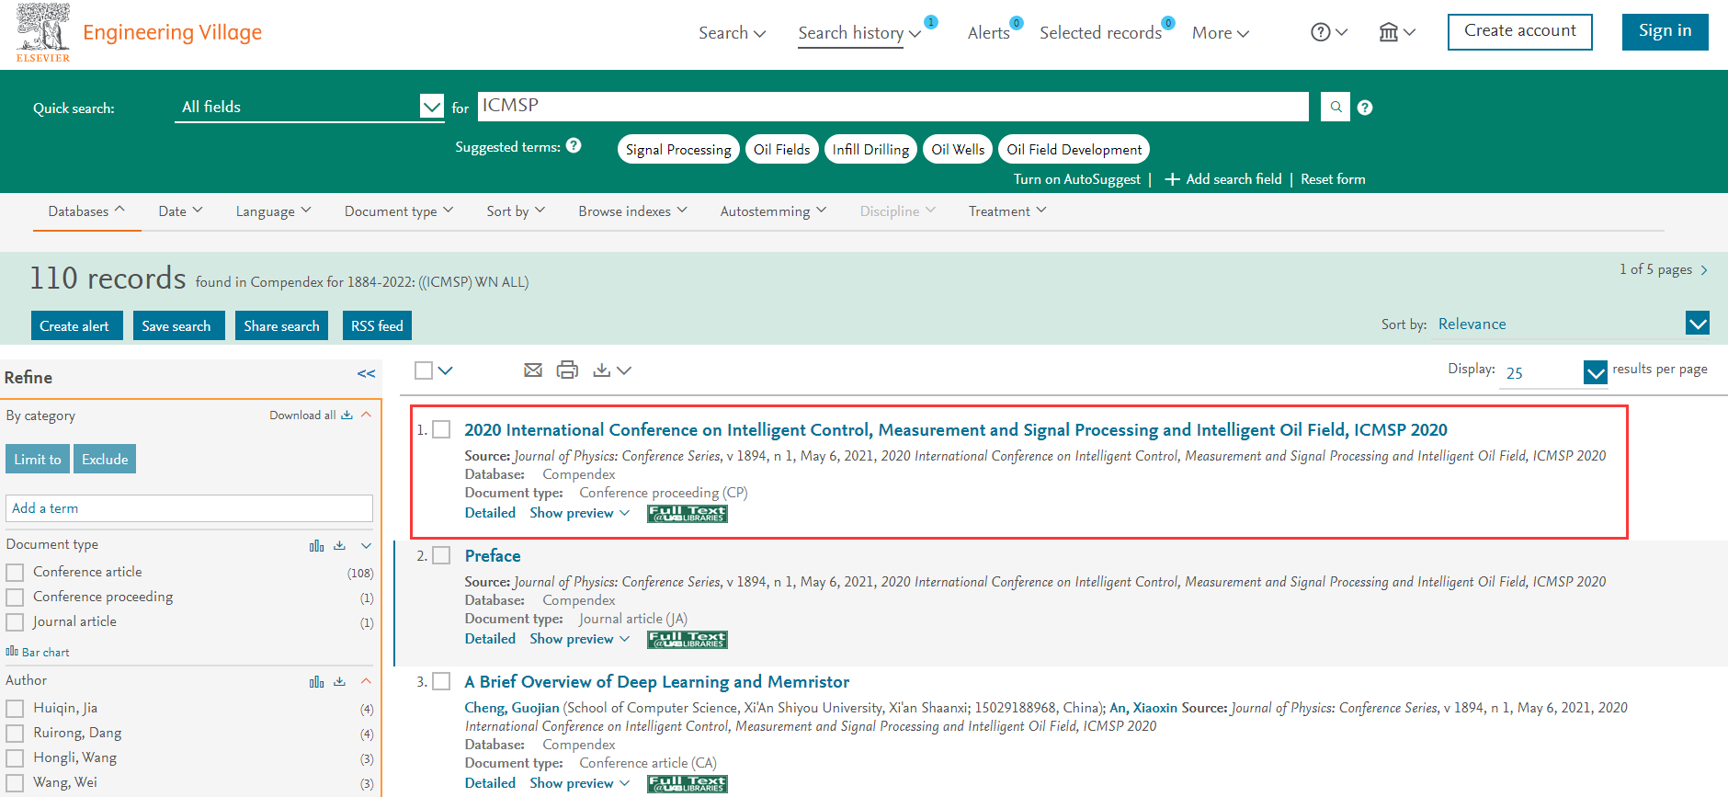Collapse the By category section chevron
1728x797 pixels.
click(x=366, y=415)
